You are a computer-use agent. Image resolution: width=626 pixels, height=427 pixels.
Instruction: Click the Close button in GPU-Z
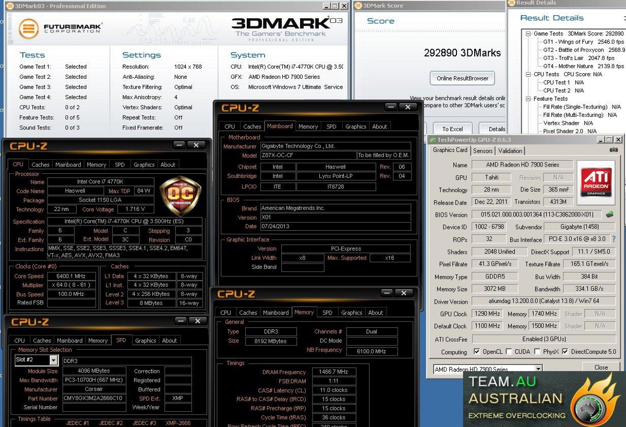coord(601,367)
